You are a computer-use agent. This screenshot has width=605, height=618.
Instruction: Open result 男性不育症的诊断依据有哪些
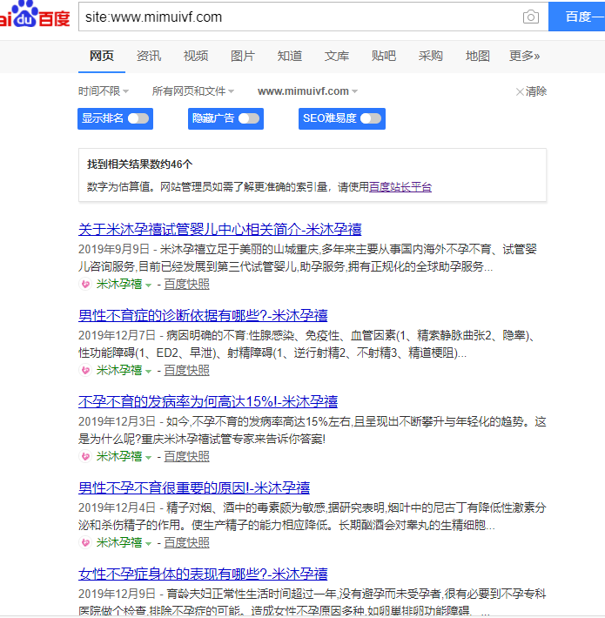coord(203,315)
